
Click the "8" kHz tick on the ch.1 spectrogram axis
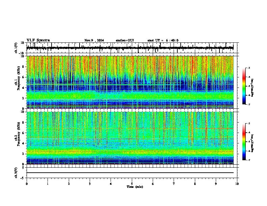(x=24, y=67)
